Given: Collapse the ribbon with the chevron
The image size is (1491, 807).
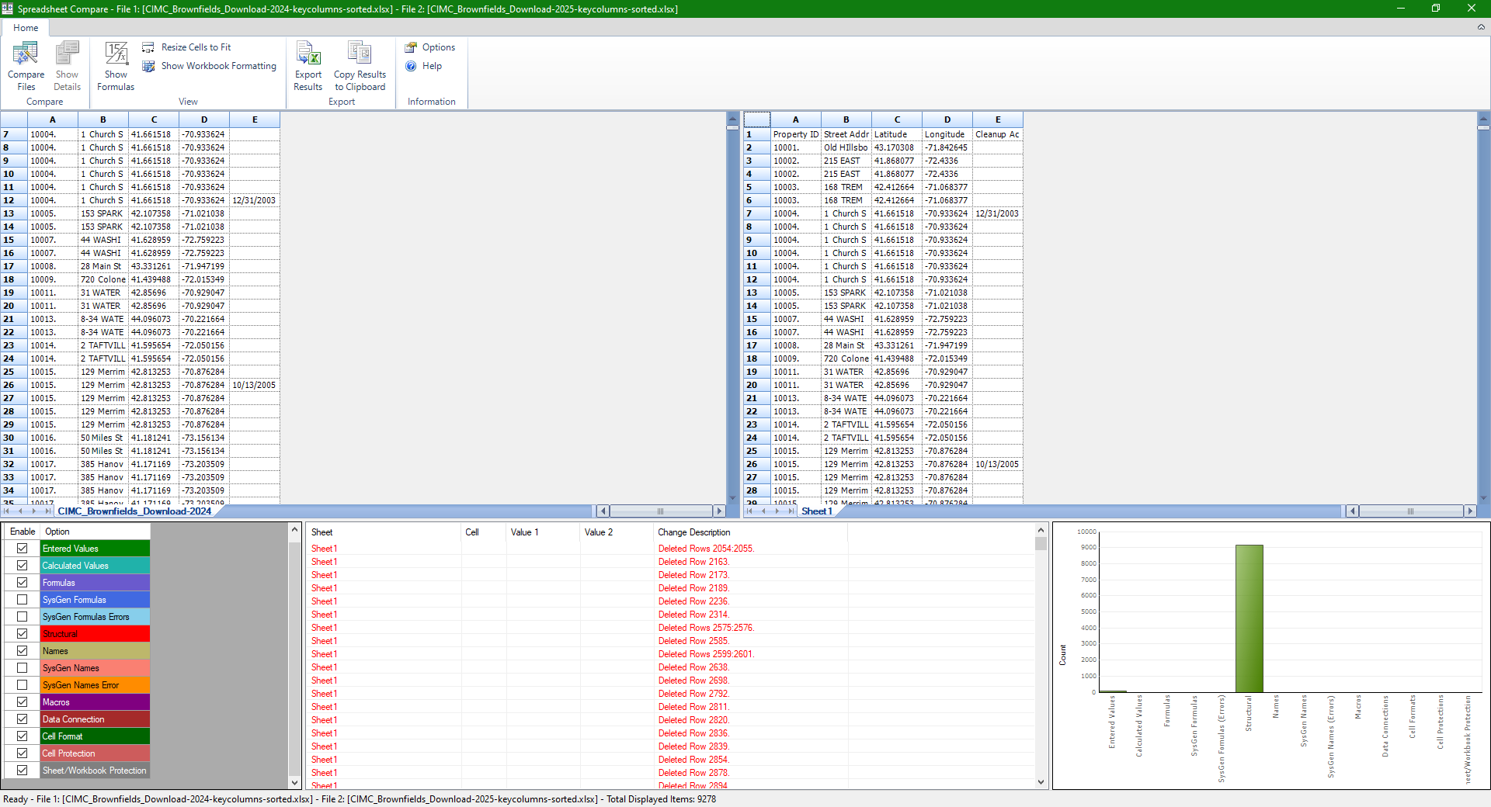Looking at the screenshot, I should click(x=1479, y=27).
